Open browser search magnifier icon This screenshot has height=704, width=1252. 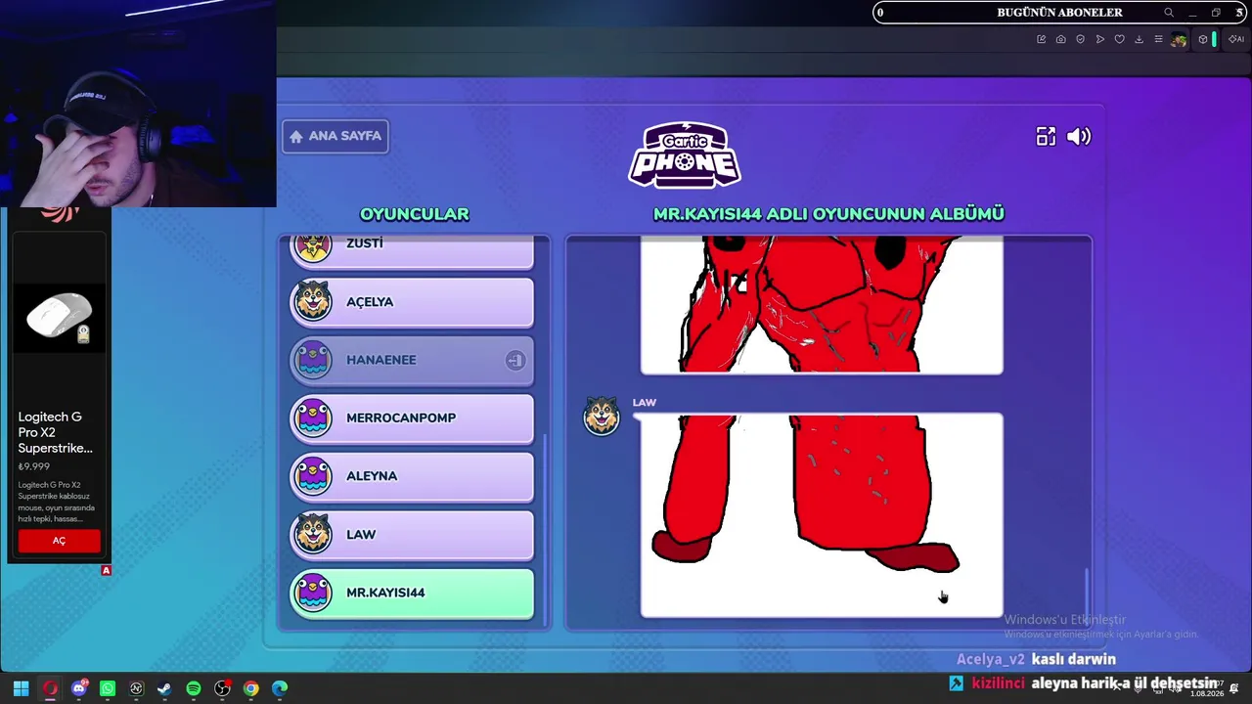1169,13
